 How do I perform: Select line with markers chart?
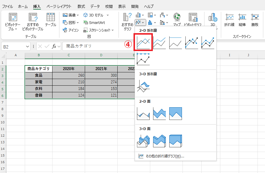click(192, 43)
